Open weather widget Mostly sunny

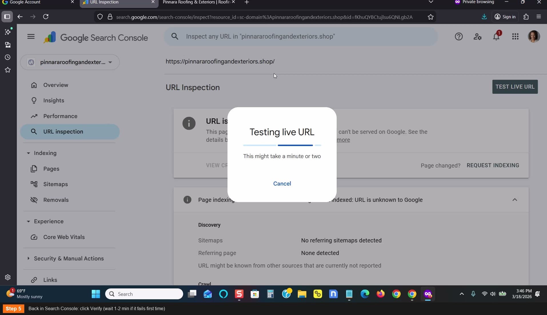point(25,294)
